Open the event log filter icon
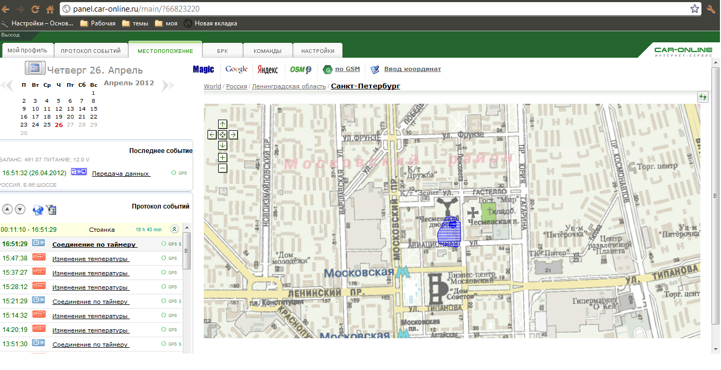The width and height of the screenshot is (721, 370). click(51, 210)
